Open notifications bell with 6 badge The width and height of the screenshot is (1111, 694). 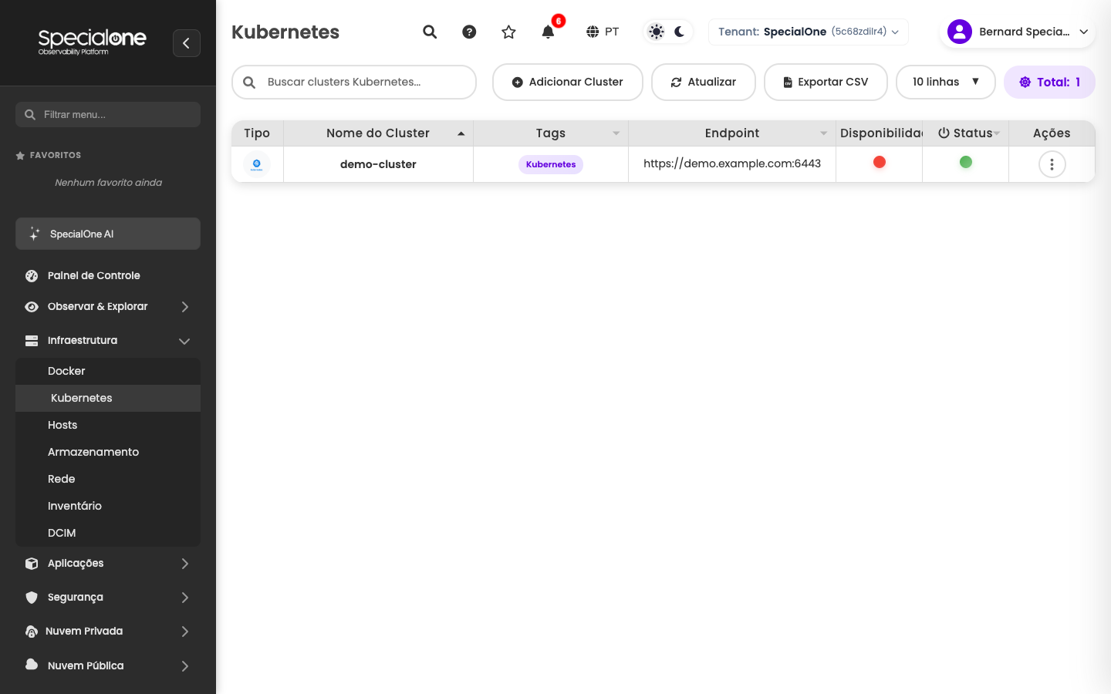[549, 31]
